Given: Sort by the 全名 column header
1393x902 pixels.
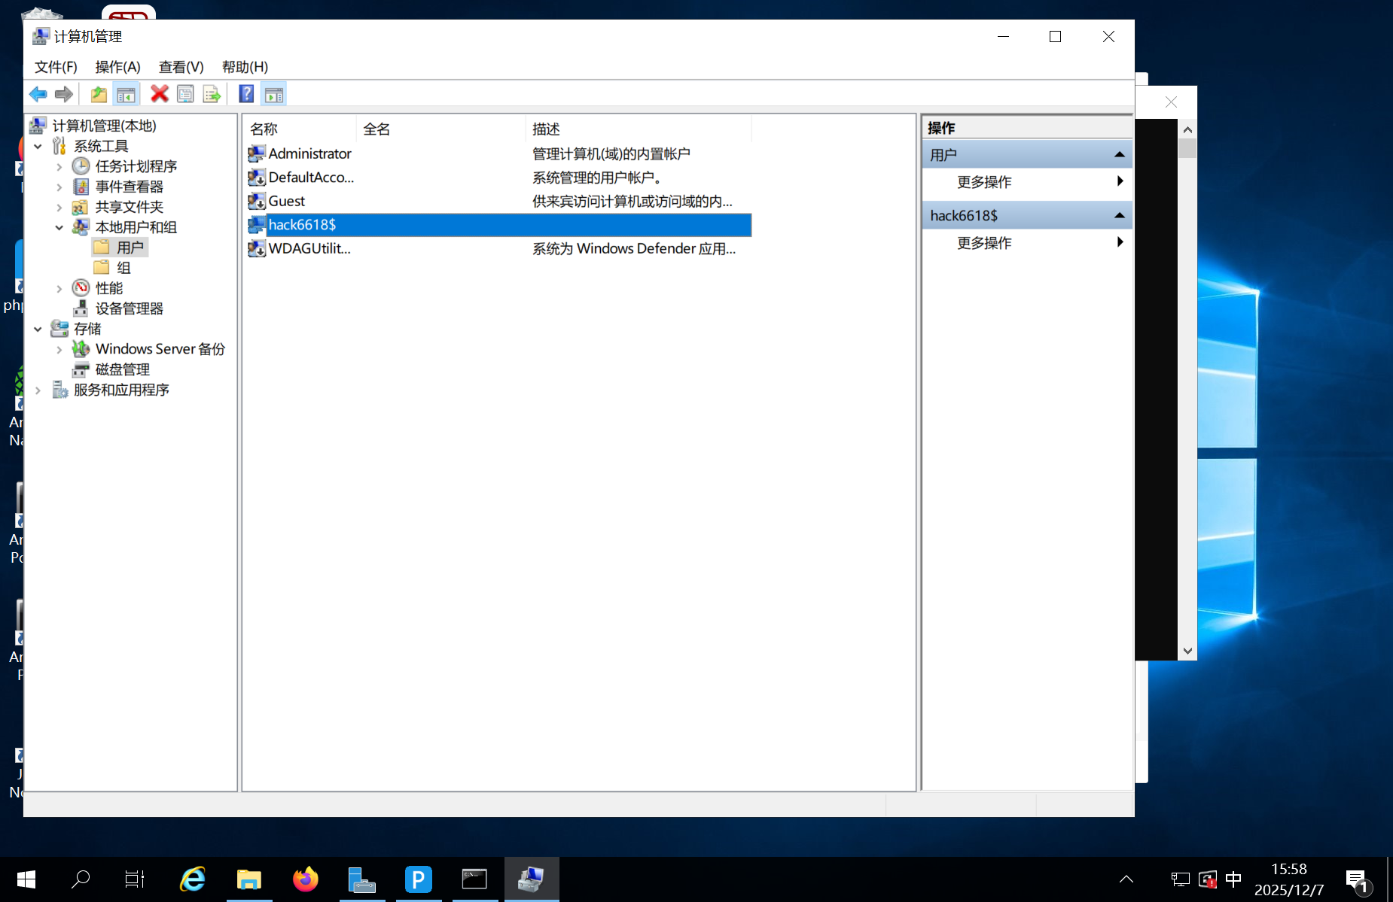Looking at the screenshot, I should coord(440,129).
